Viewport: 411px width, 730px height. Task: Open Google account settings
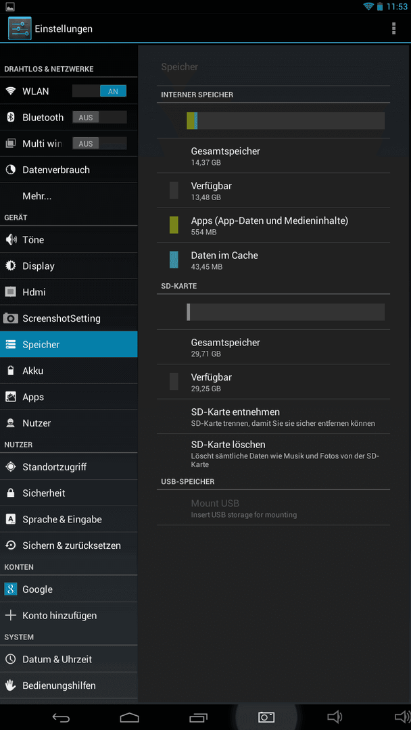pos(69,589)
